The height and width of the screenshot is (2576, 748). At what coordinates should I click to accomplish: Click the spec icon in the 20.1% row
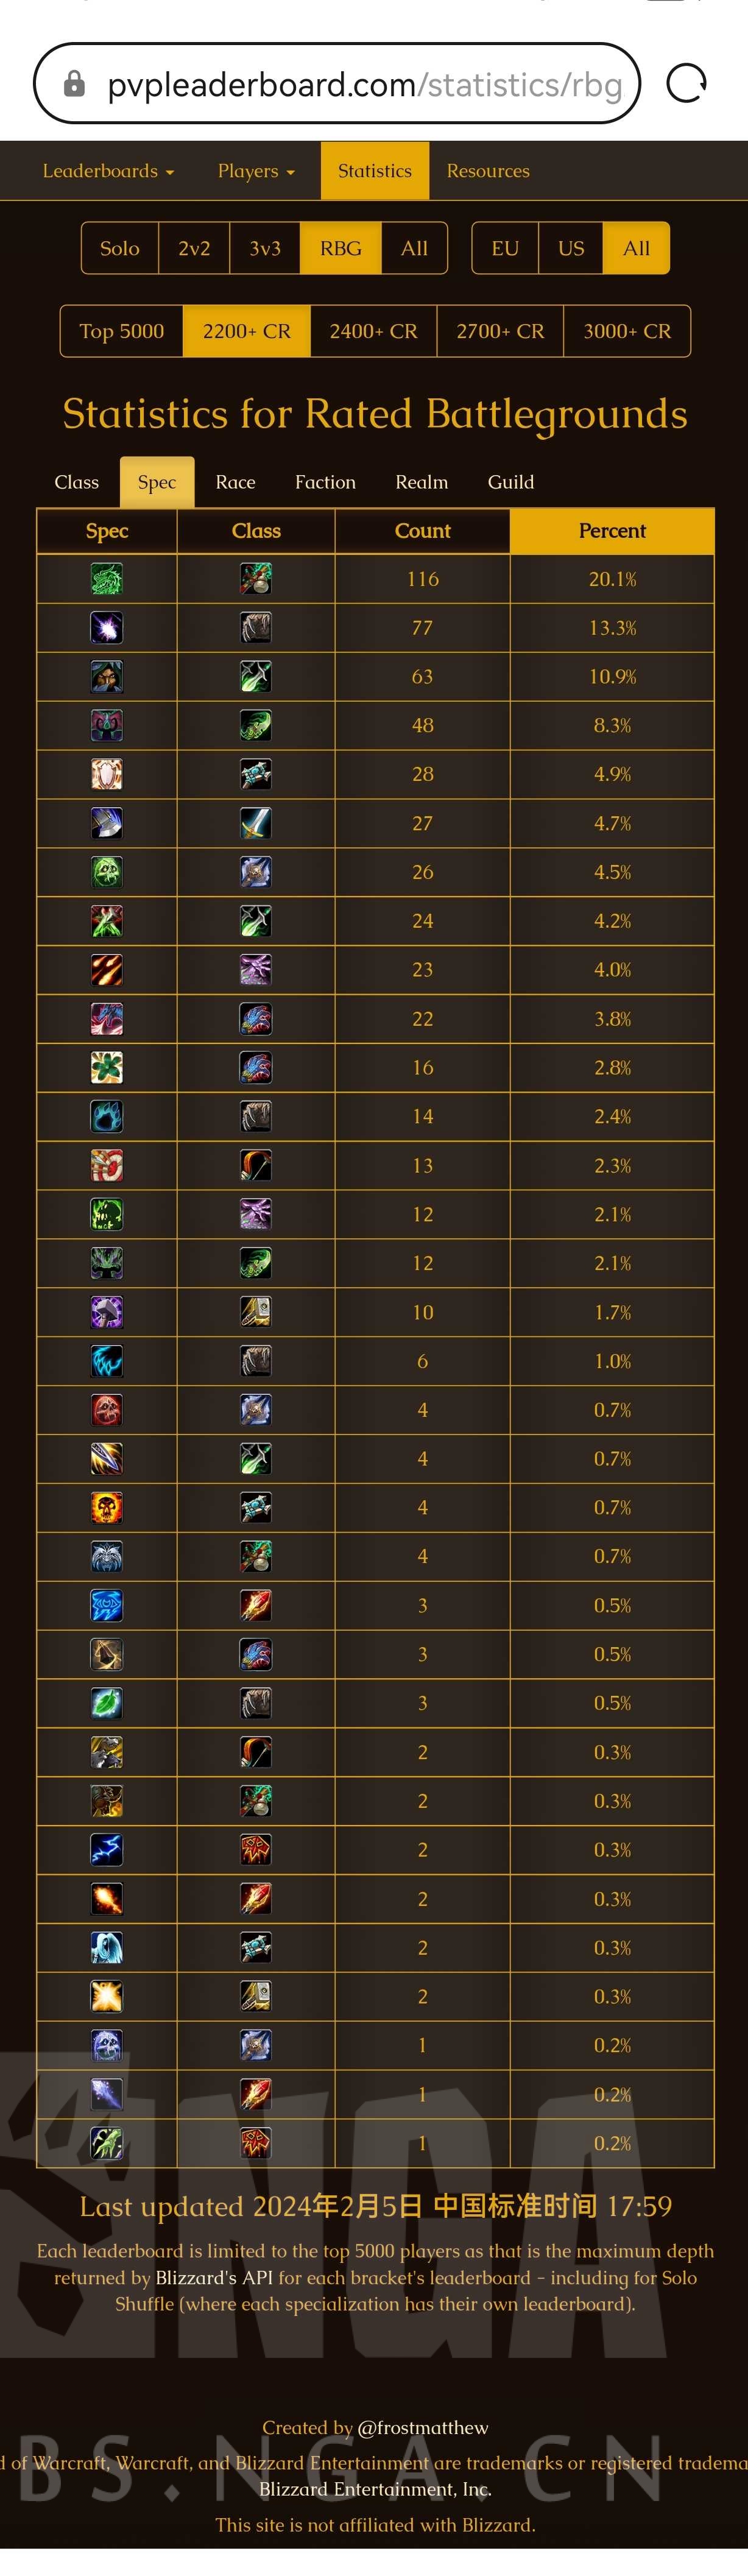coord(107,579)
